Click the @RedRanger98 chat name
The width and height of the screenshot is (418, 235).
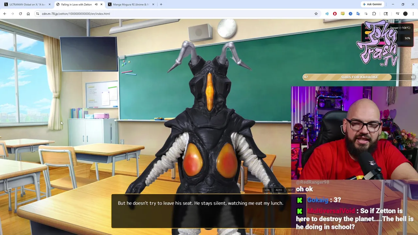point(313,182)
